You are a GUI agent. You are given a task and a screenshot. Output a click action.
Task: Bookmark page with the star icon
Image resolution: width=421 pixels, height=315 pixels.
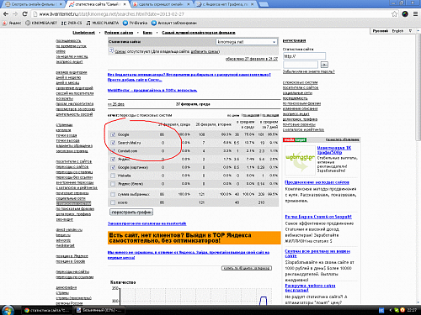pyautogui.click(x=394, y=13)
